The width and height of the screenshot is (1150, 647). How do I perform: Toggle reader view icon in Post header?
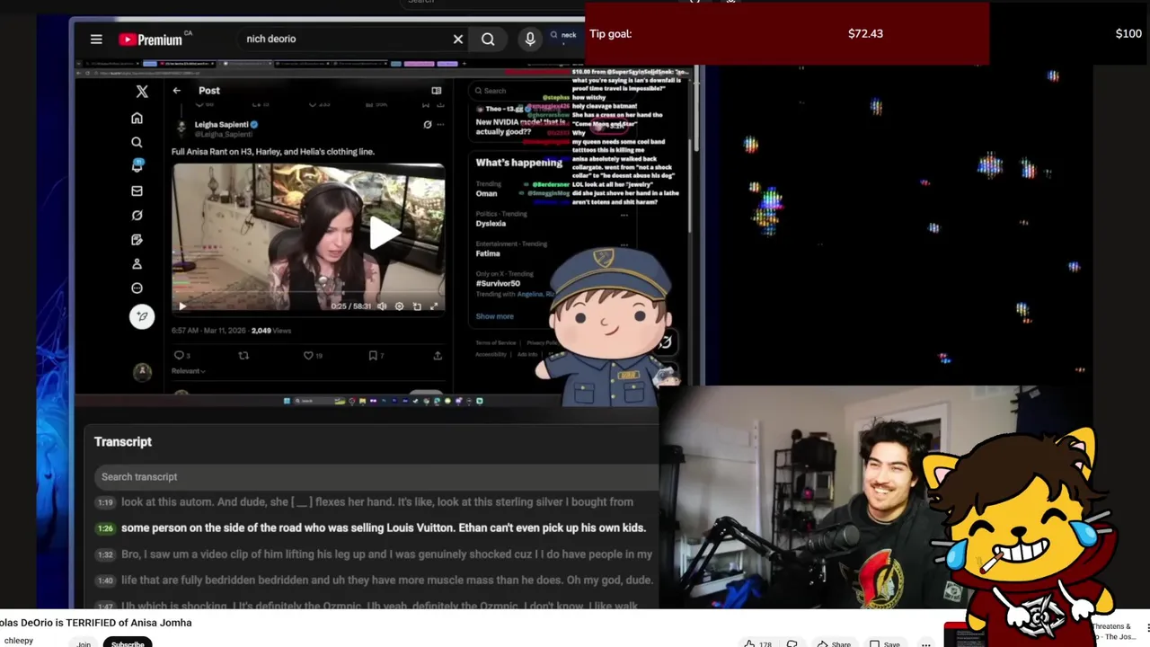click(x=437, y=90)
